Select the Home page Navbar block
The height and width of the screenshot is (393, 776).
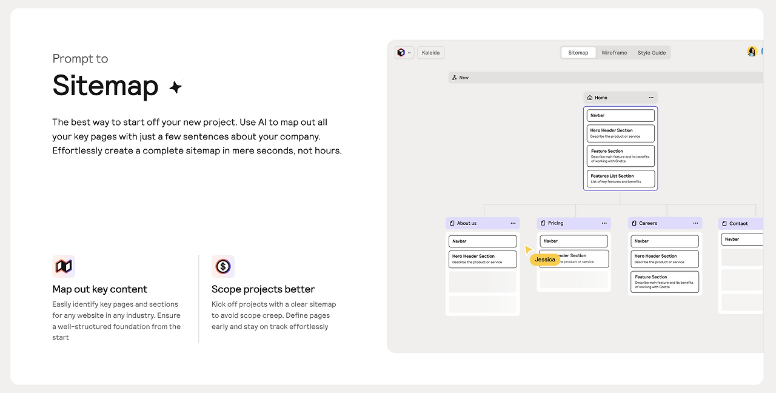point(621,115)
